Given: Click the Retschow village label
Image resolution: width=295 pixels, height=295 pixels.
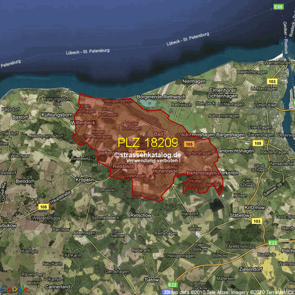Looking at the screenshot, I should (141, 215).
